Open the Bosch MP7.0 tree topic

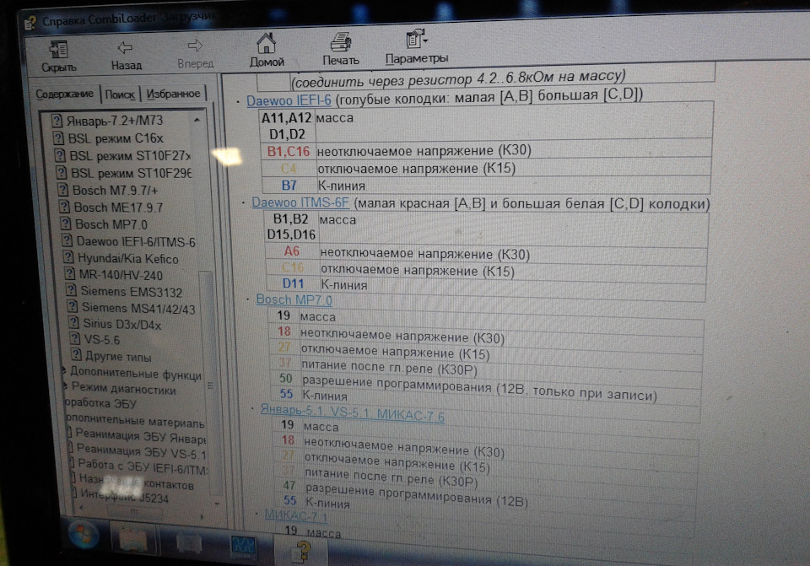tap(111, 224)
